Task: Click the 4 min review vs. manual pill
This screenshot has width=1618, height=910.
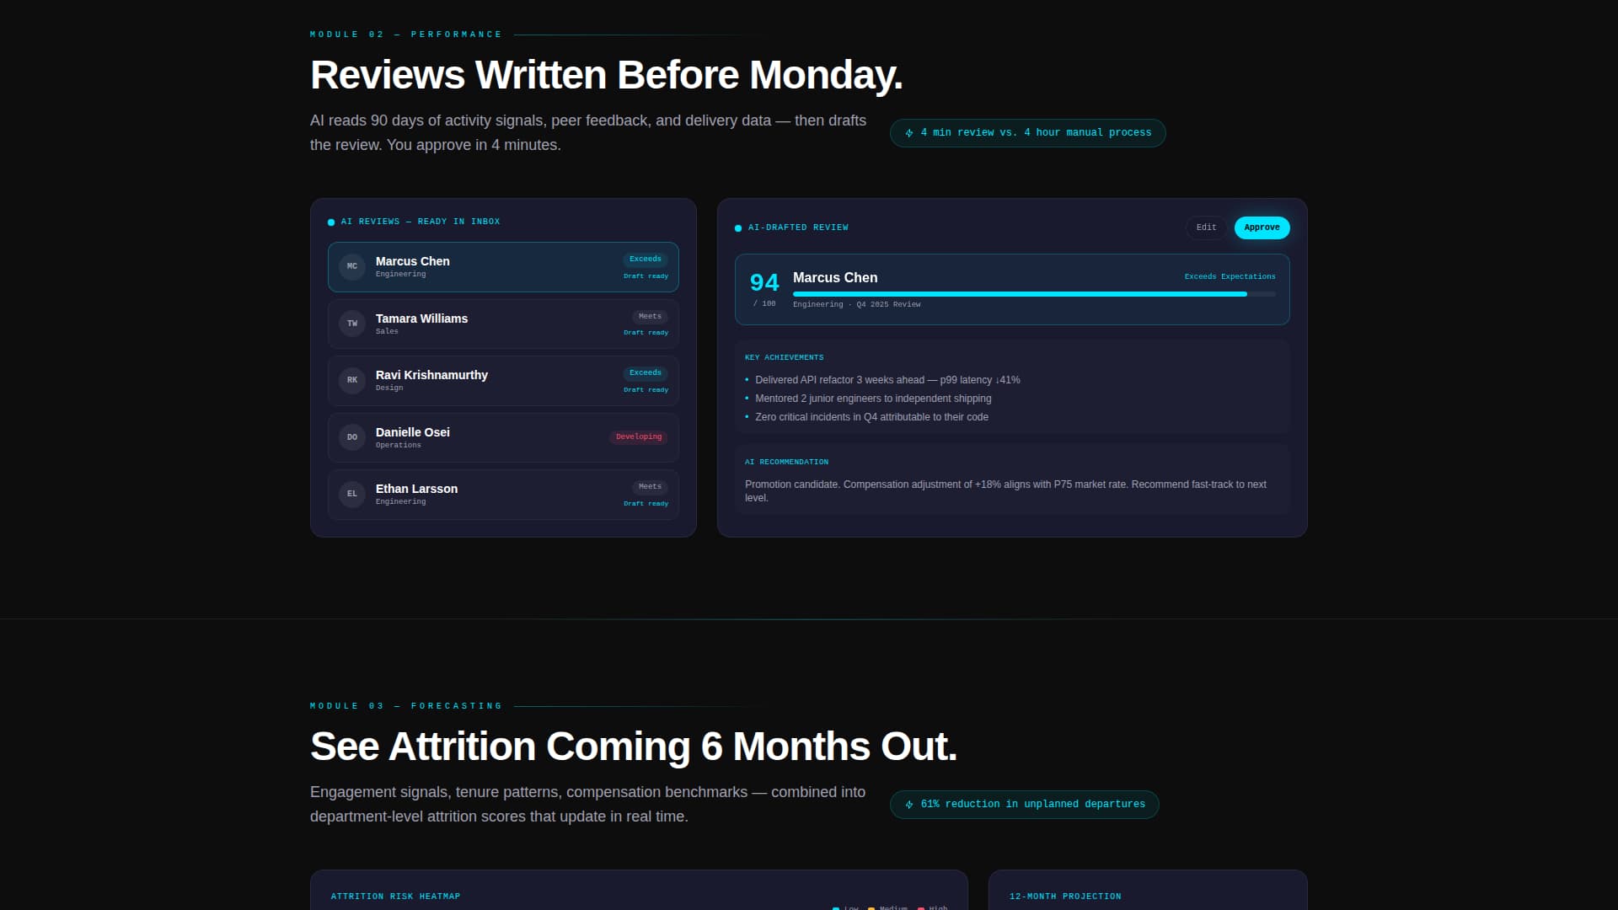Action: click(1027, 133)
